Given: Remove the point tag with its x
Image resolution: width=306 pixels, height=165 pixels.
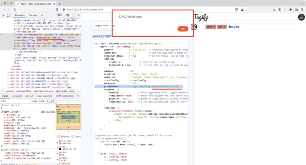Looking at the screenshot, I should click(x=214, y=27).
